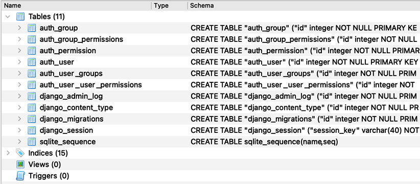Click the Views picture icon
The width and height of the screenshot is (420, 184).
(20, 164)
